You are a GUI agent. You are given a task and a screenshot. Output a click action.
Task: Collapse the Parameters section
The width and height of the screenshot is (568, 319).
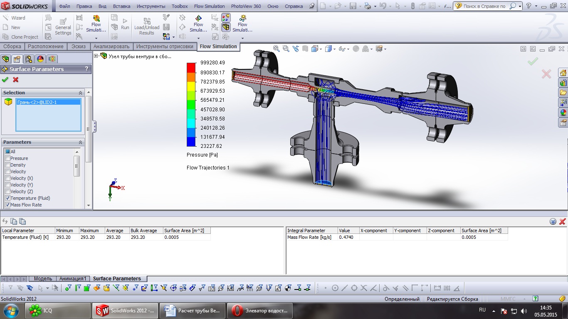[81, 142]
